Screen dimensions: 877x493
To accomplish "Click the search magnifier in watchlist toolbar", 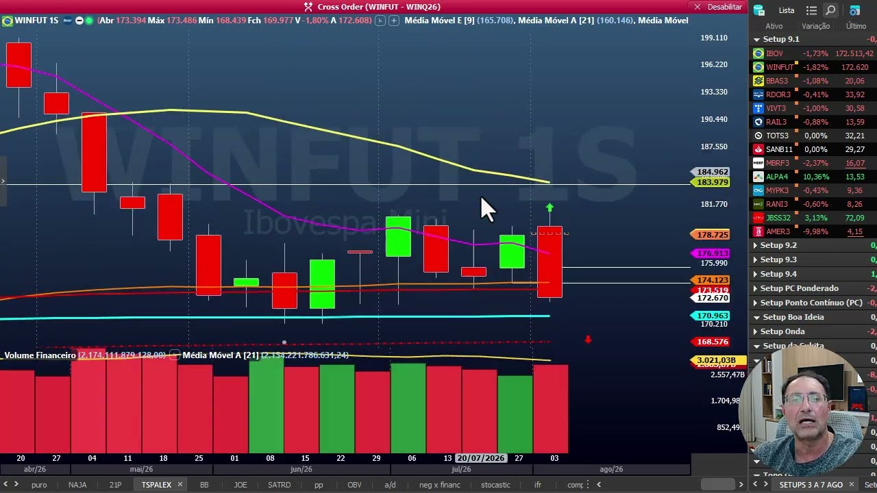I will (830, 10).
